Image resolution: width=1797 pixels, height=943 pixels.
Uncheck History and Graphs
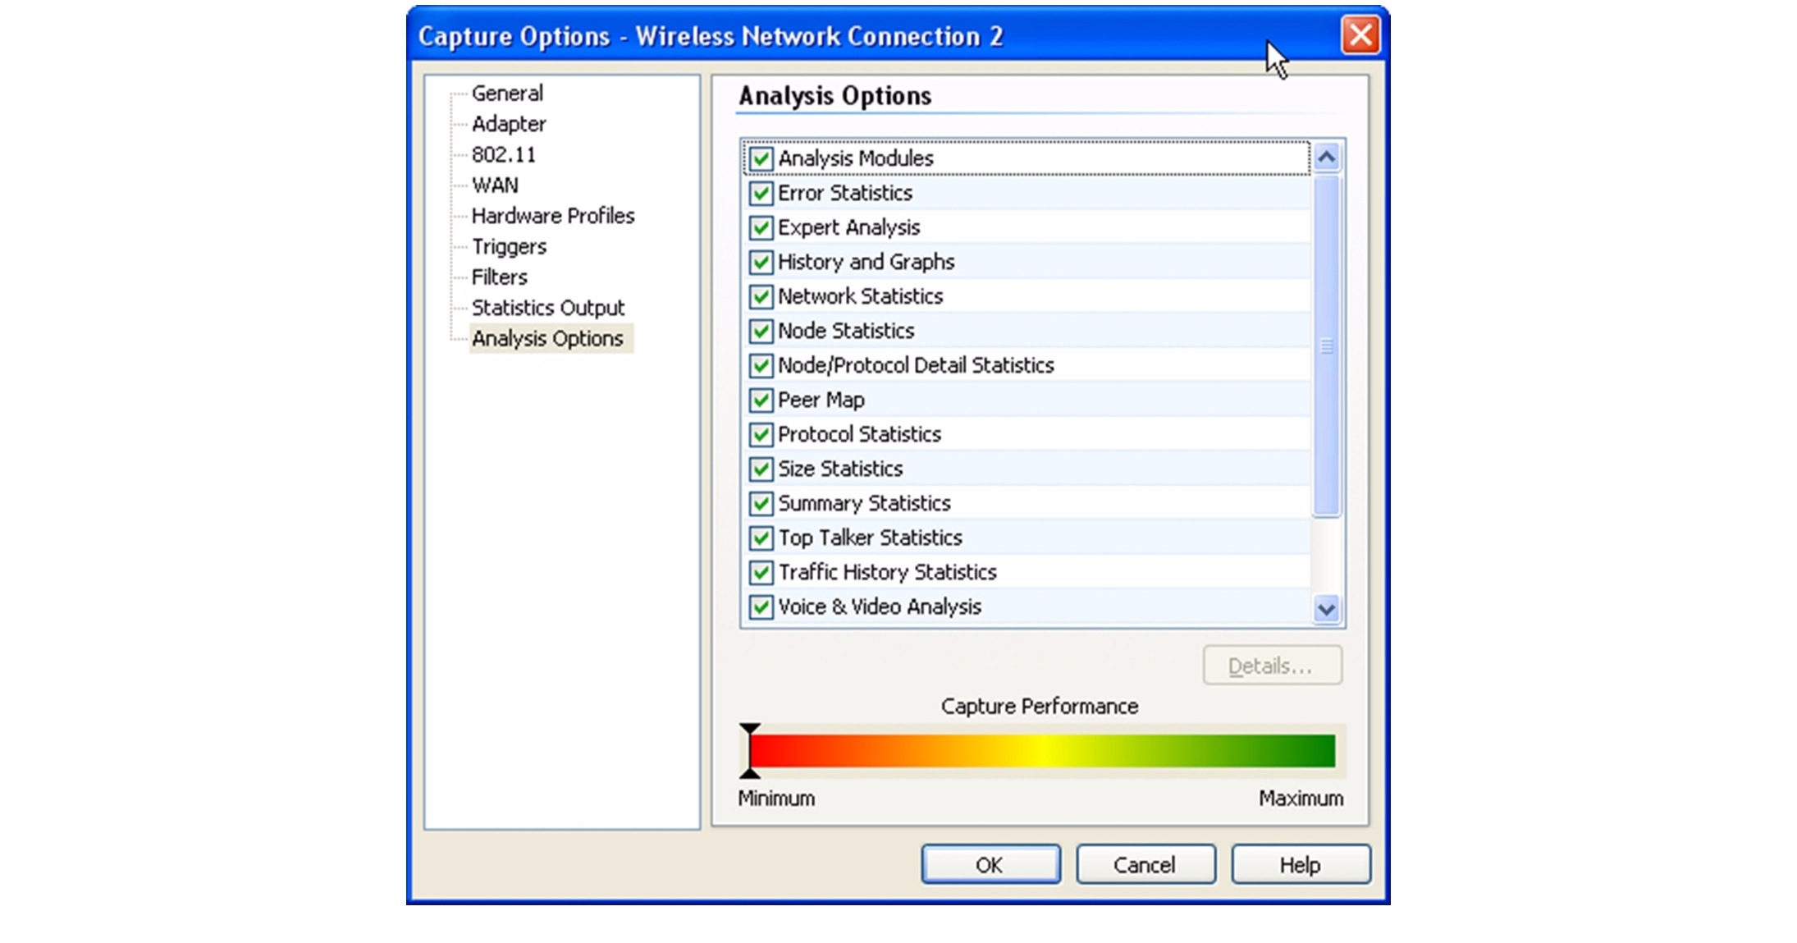click(761, 262)
